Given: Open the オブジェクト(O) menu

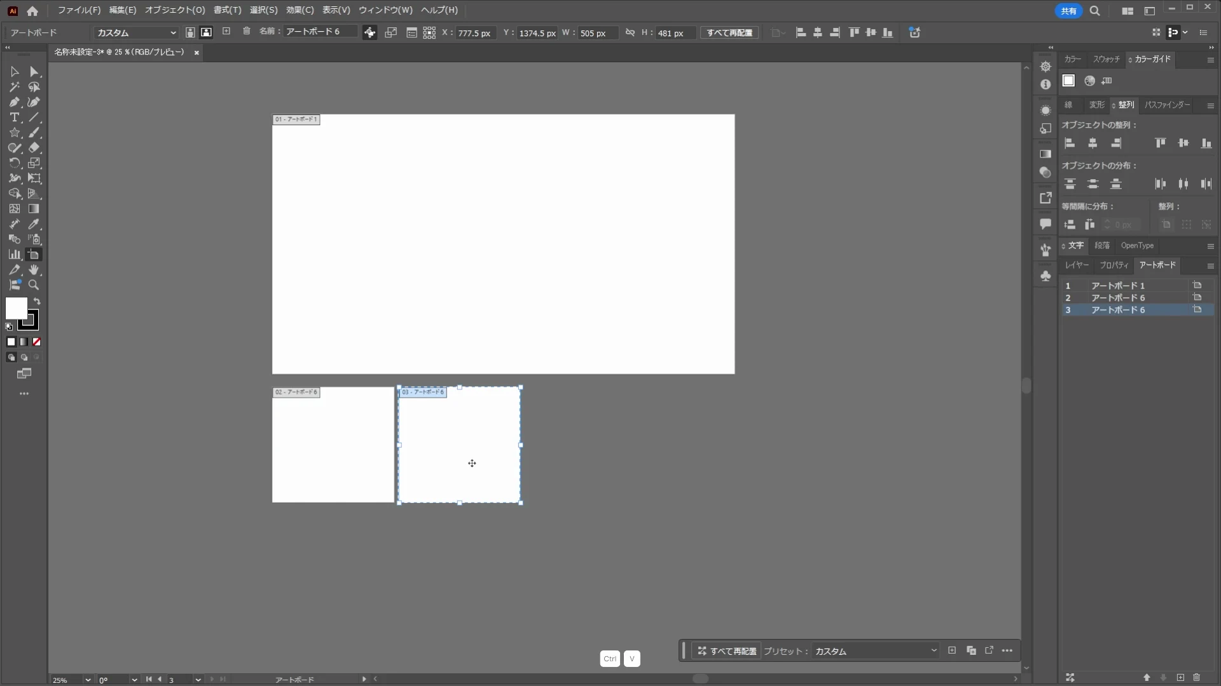Looking at the screenshot, I should coord(175,10).
